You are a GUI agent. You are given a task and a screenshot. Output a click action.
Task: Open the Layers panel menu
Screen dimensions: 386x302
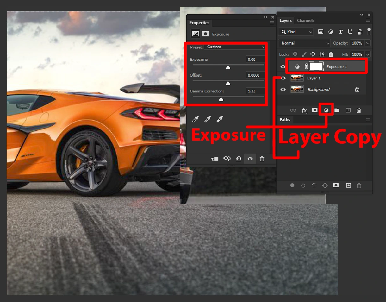click(368, 20)
